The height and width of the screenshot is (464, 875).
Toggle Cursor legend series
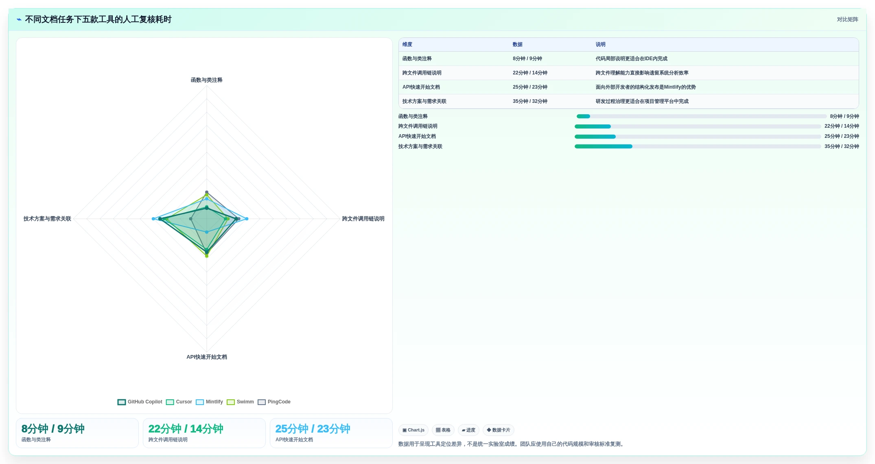point(179,402)
